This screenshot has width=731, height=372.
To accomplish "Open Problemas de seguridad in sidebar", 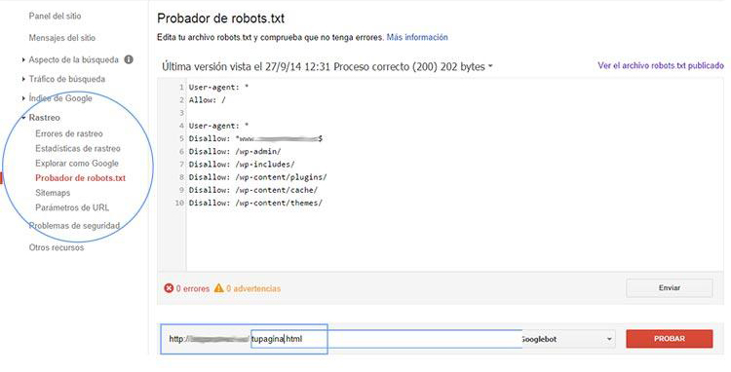I will pyautogui.click(x=75, y=226).
